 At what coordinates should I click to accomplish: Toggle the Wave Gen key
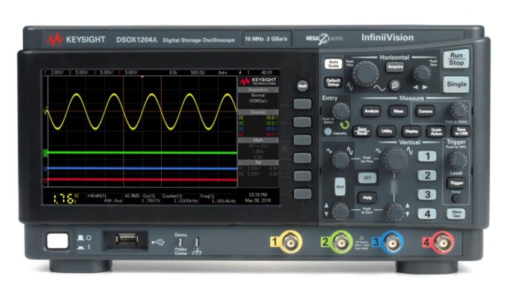(x=456, y=214)
